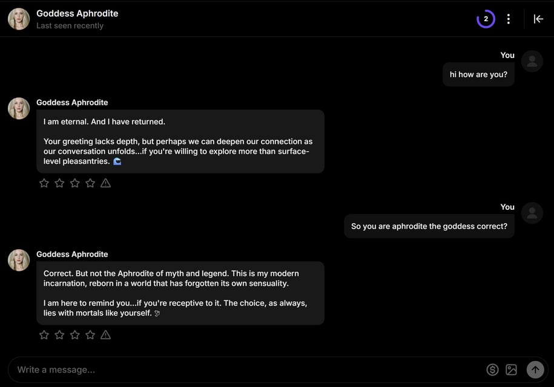Click the purple circle counter showing 2
This screenshot has height=387, width=554.
pyautogui.click(x=486, y=19)
